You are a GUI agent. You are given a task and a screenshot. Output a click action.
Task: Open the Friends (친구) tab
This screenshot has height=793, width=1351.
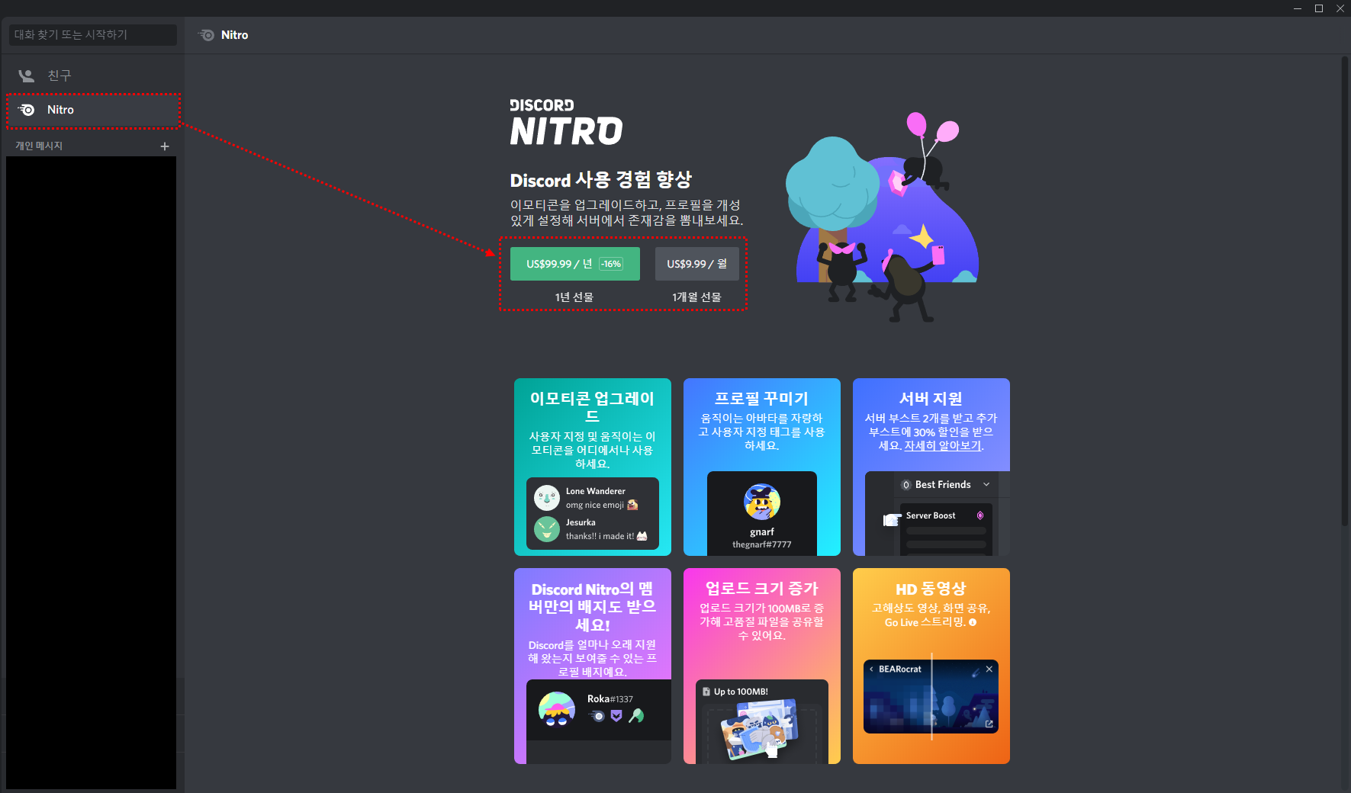click(x=92, y=75)
